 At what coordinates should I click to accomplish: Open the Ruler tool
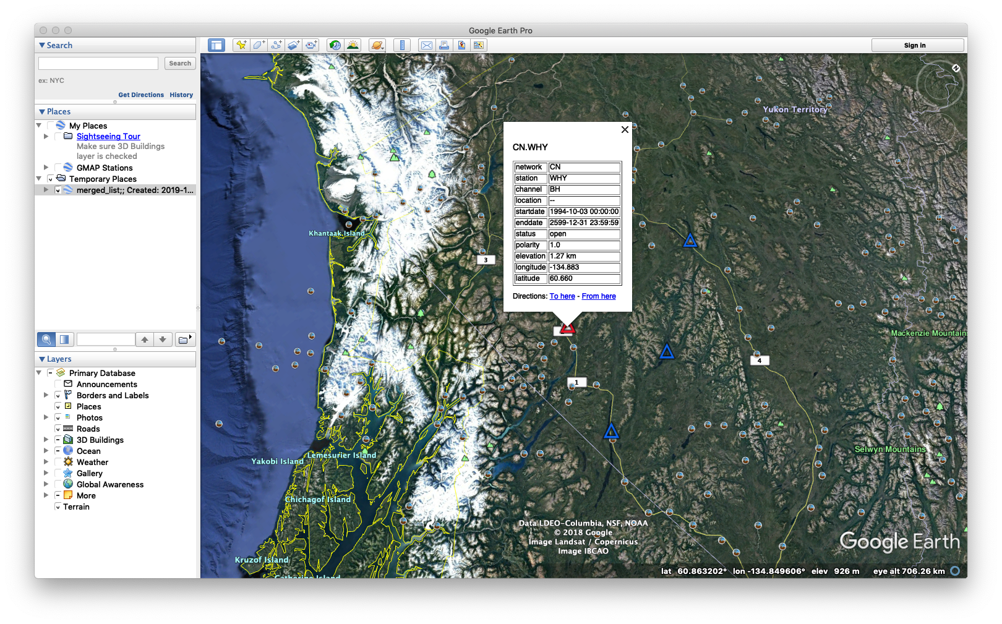pyautogui.click(x=402, y=45)
